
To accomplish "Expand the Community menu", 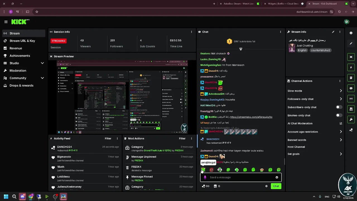I will [24, 78].
